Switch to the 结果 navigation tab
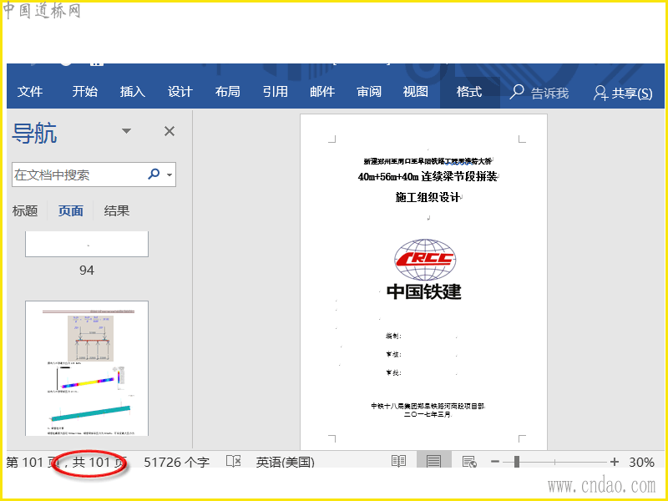668x501 pixels. click(x=116, y=210)
